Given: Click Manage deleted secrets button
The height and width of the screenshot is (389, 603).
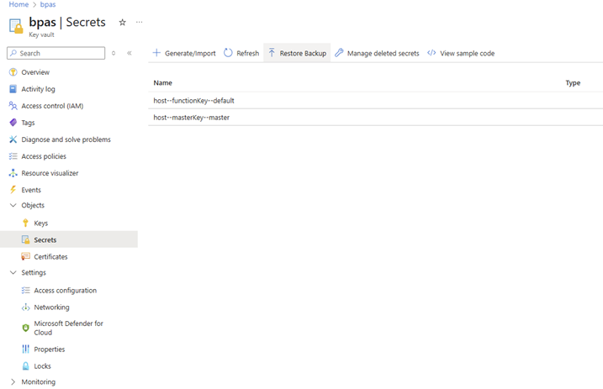Looking at the screenshot, I should pos(377,53).
